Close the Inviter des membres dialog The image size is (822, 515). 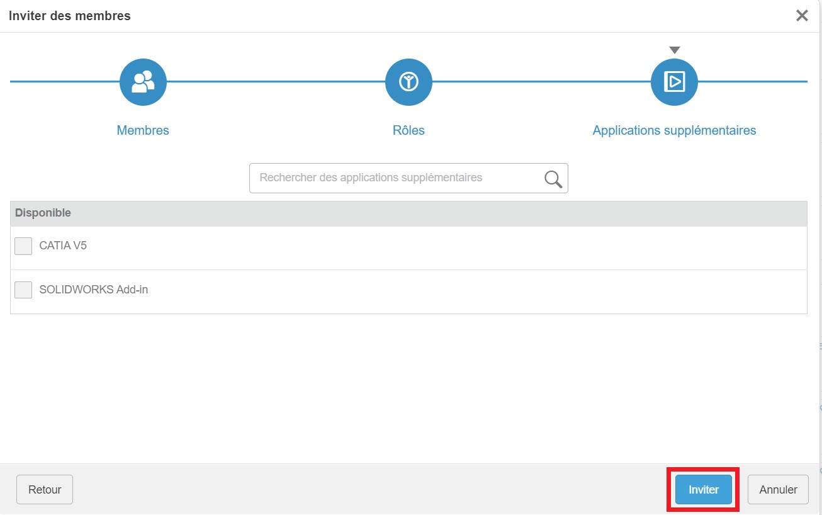point(802,16)
